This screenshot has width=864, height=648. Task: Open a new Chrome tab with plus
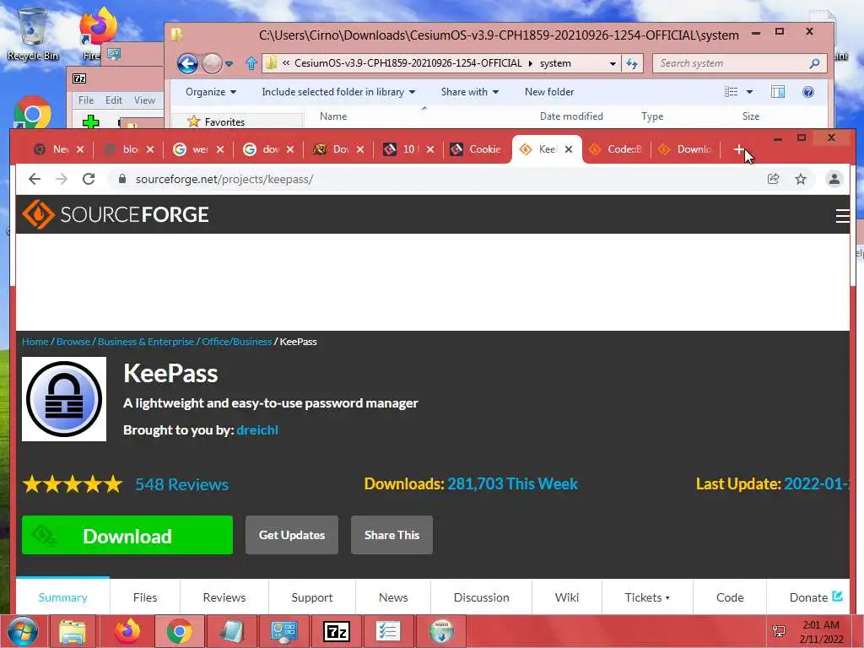click(x=738, y=149)
